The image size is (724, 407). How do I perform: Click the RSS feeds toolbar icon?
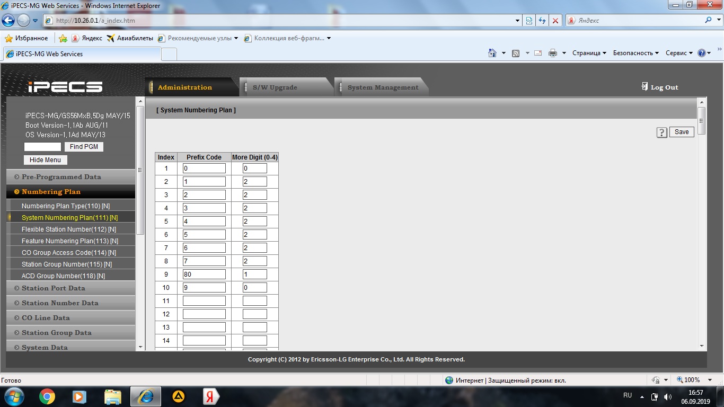tap(516, 53)
